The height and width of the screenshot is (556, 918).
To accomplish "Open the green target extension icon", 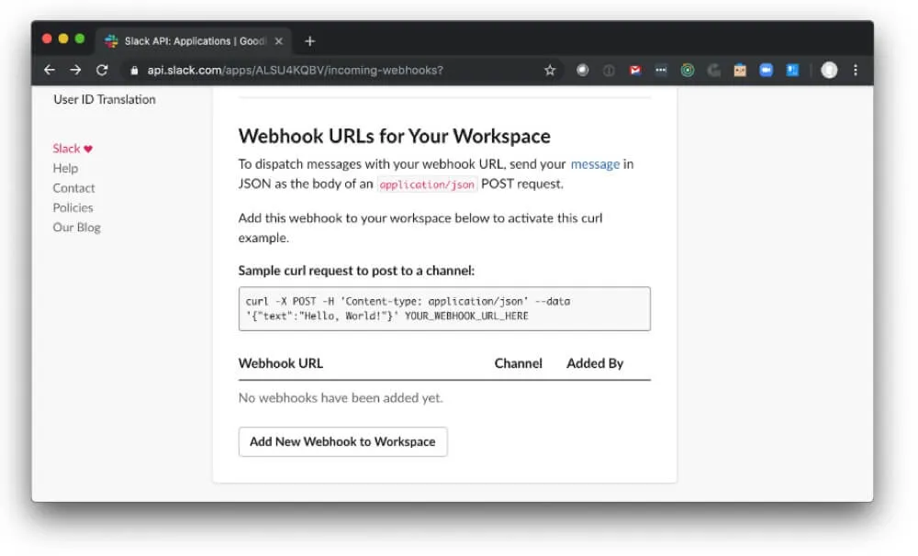I will click(688, 69).
